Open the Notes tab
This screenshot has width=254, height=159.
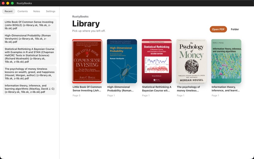coord(37,11)
